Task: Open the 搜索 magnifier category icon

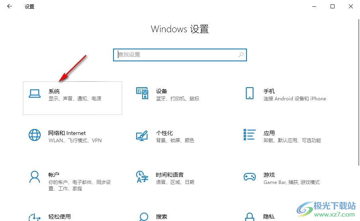Action: tap(143, 217)
